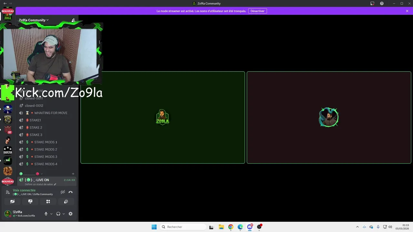Open the !Zo9la user profile panel
The height and width of the screenshot is (232, 413).
(x=23, y=214)
